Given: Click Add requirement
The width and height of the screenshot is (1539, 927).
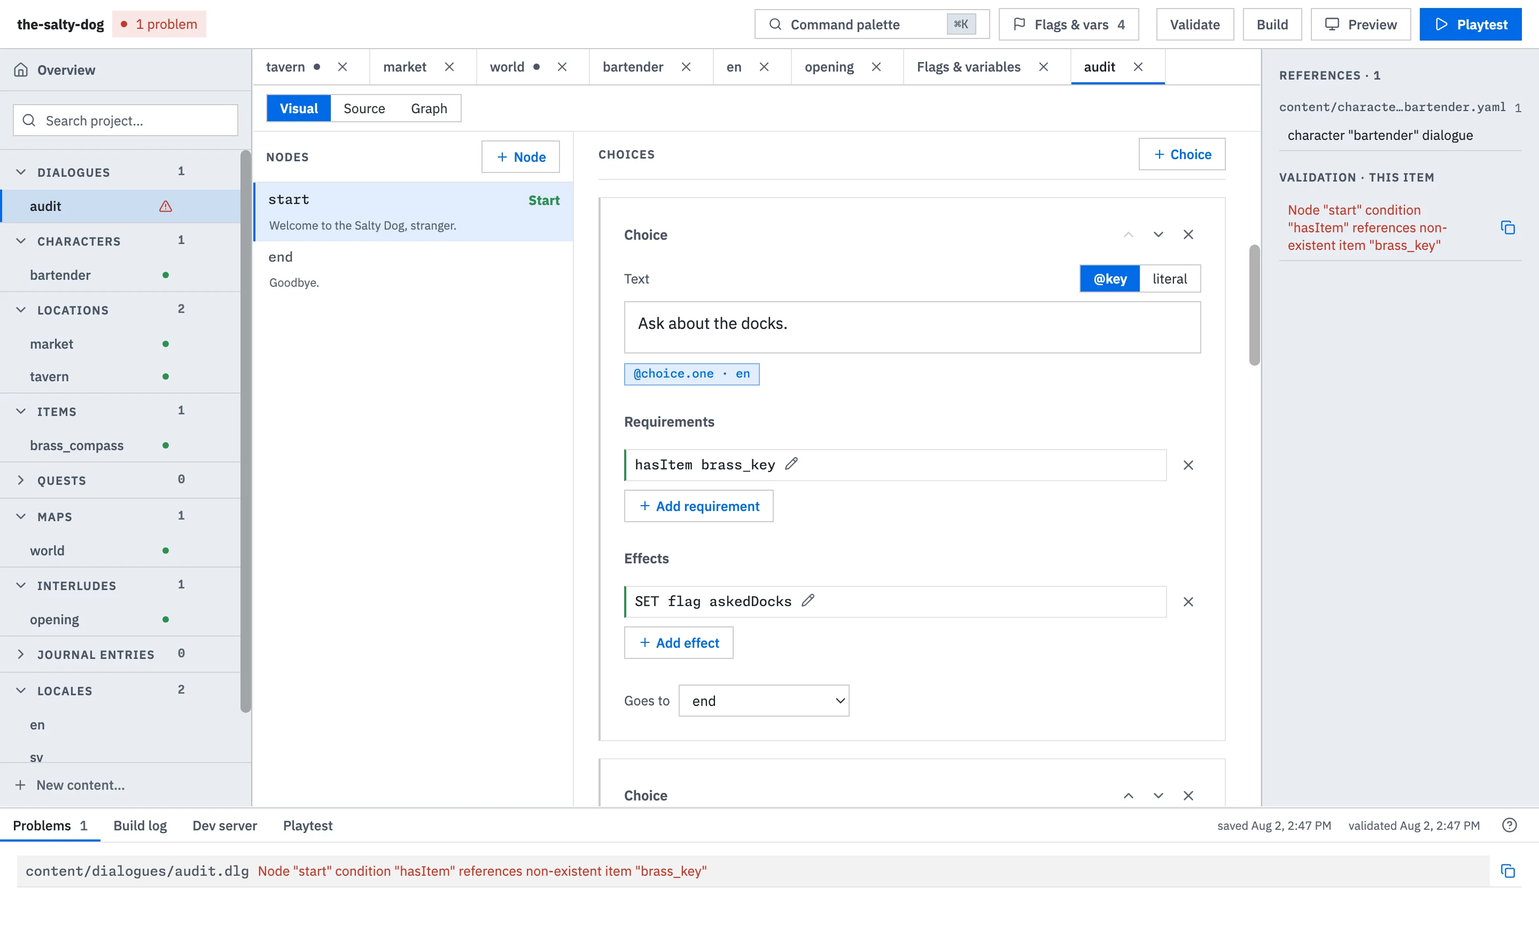Looking at the screenshot, I should pos(699,506).
